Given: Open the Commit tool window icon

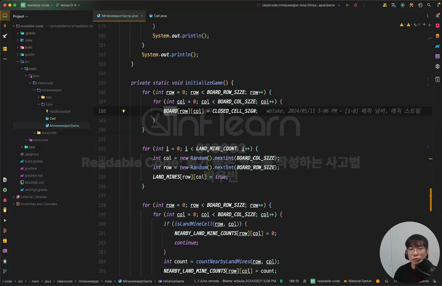Looking at the screenshot, I should (5, 26).
